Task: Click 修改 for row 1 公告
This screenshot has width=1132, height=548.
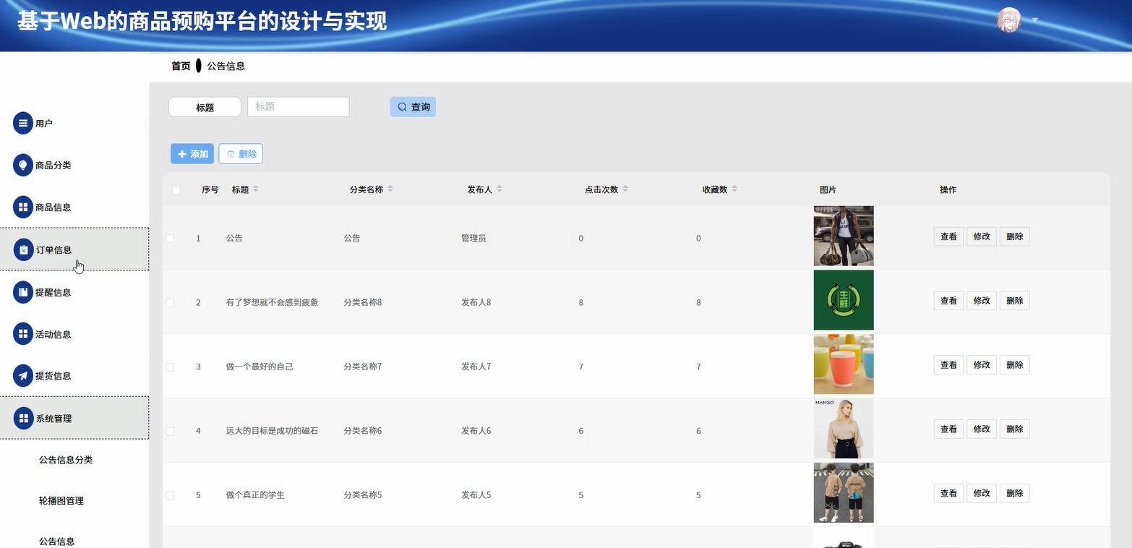Action: [x=982, y=236]
